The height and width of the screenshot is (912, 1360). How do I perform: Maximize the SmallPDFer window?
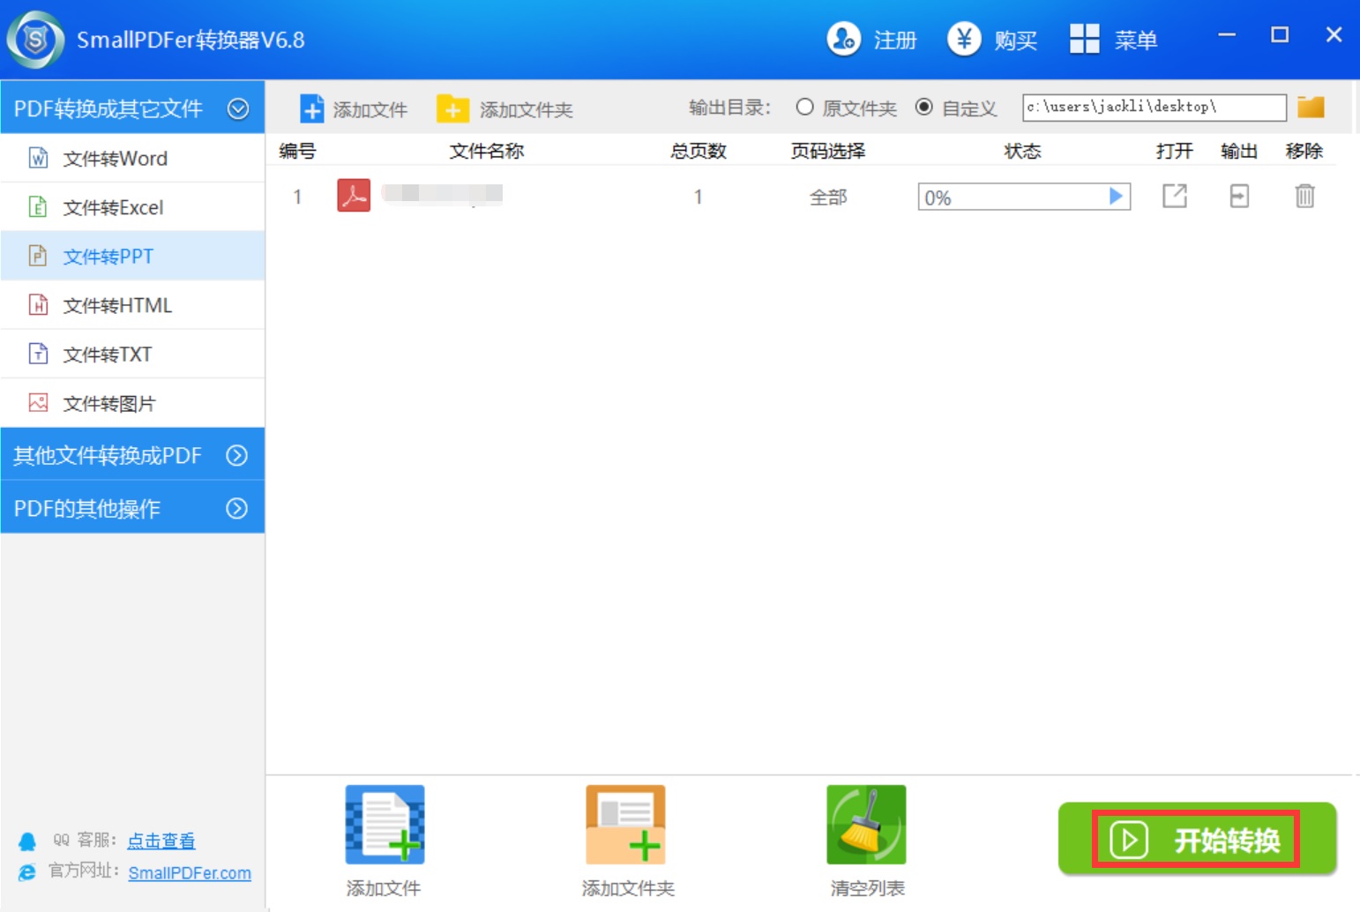click(1280, 35)
